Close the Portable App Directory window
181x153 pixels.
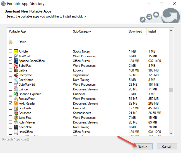(174, 4)
